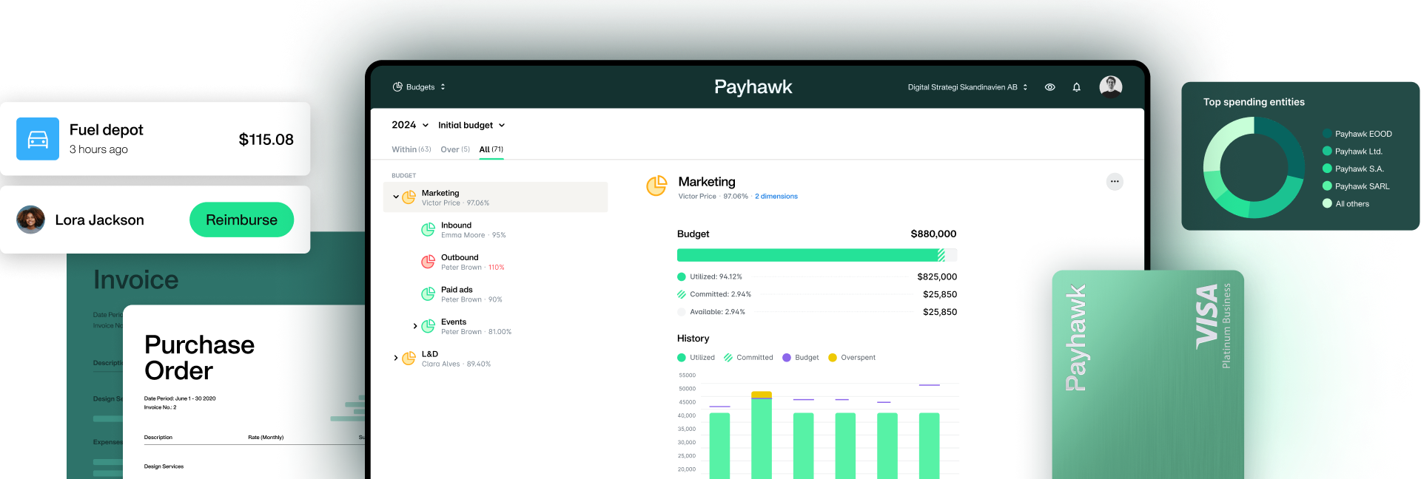
Task: Click the Budgets pie chart icon
Action: coord(397,87)
